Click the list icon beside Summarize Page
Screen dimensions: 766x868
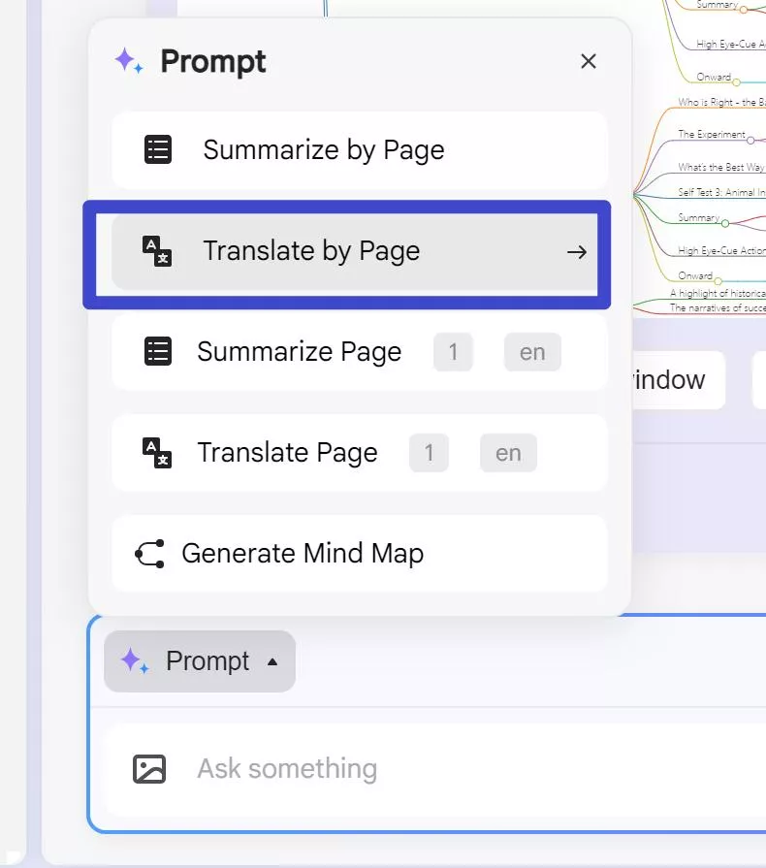(x=158, y=352)
